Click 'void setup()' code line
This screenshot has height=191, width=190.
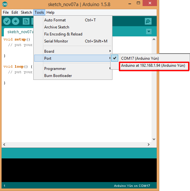(17, 40)
